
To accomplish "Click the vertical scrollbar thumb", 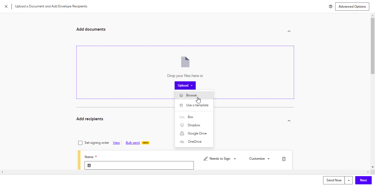I will coord(373,45).
